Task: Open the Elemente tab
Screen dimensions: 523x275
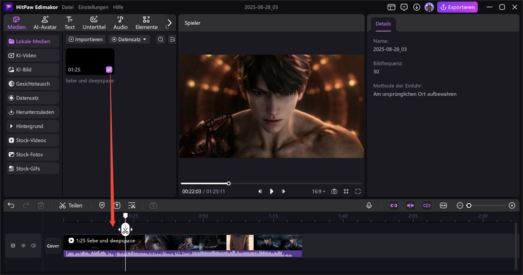Action: (x=146, y=23)
